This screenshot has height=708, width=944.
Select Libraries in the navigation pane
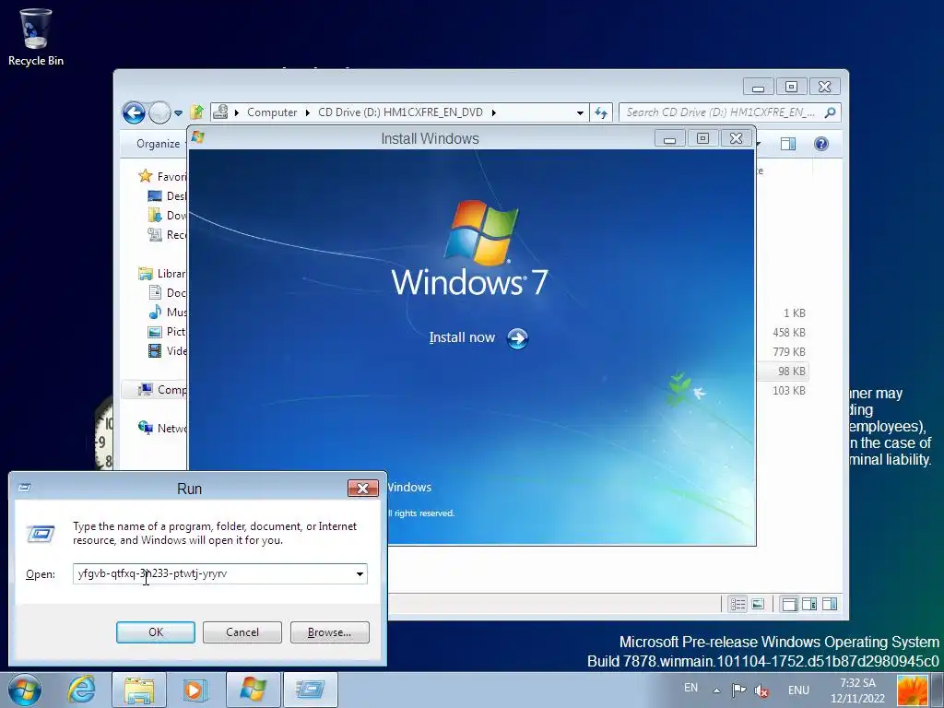[162, 273]
